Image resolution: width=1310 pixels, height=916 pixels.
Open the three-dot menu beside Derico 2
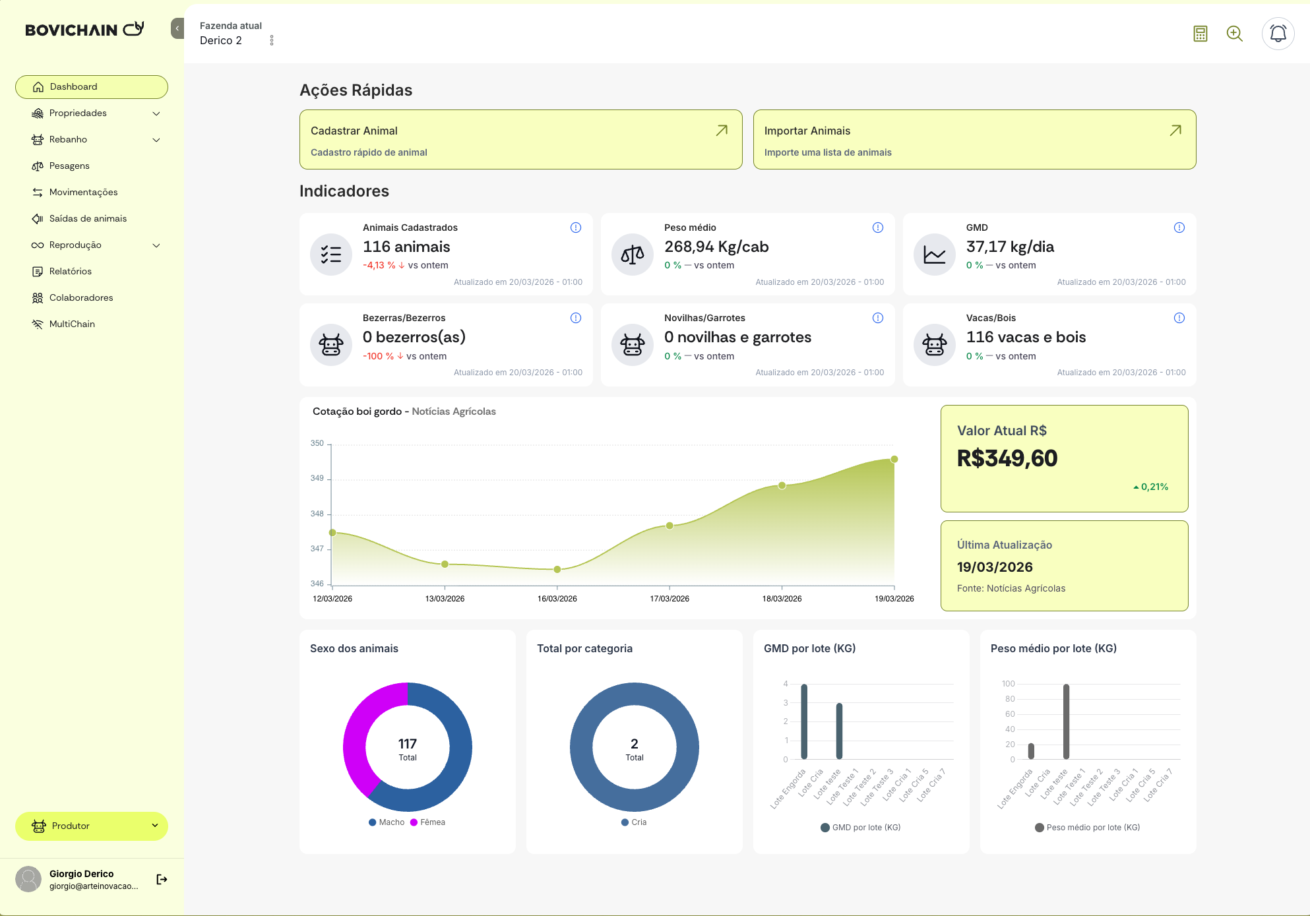272,40
